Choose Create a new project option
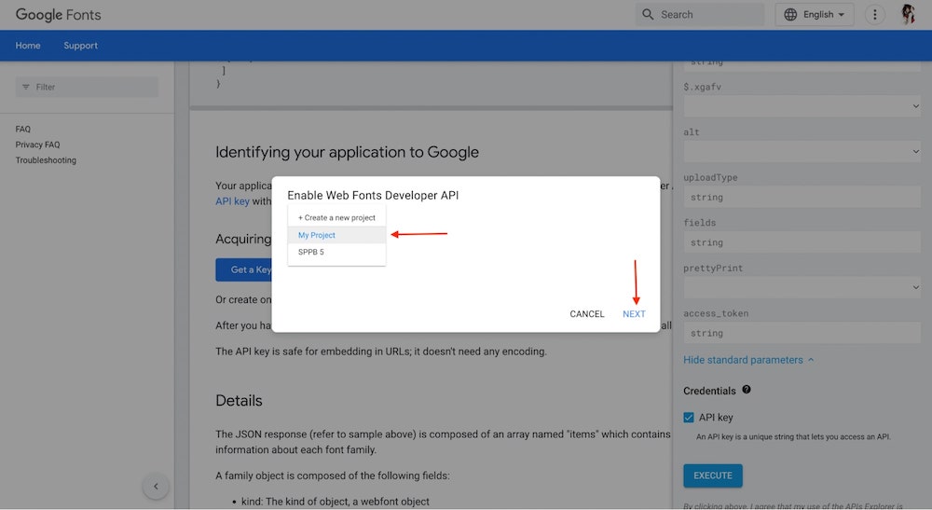Screen dimensions: 932x510 pos(336,217)
